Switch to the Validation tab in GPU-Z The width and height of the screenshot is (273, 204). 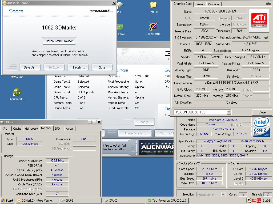pyautogui.click(x=214, y=4)
